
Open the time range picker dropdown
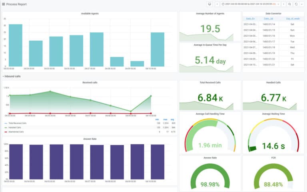click(x=250, y=4)
